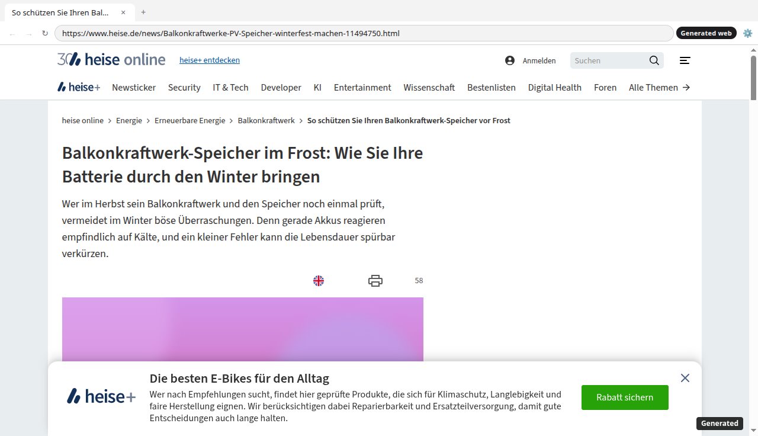The image size is (758, 436).
Task: Open the 58 comments count
Action: (x=419, y=281)
